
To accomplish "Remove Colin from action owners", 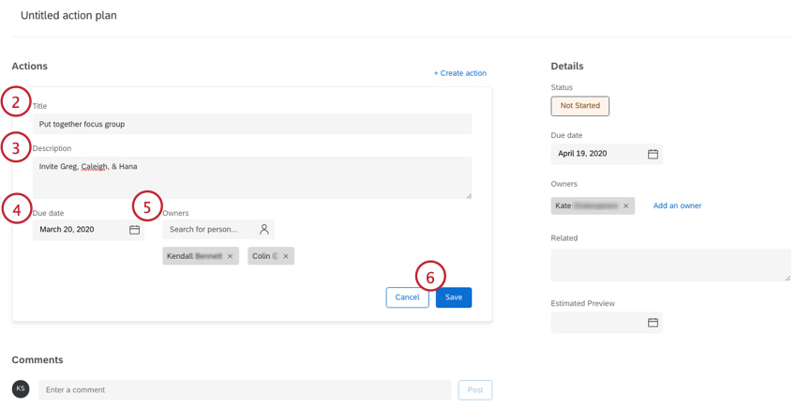I will click(286, 256).
